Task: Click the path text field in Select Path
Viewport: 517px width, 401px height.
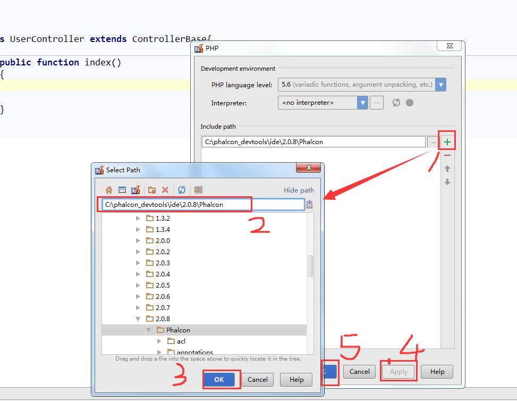Action: (202, 205)
